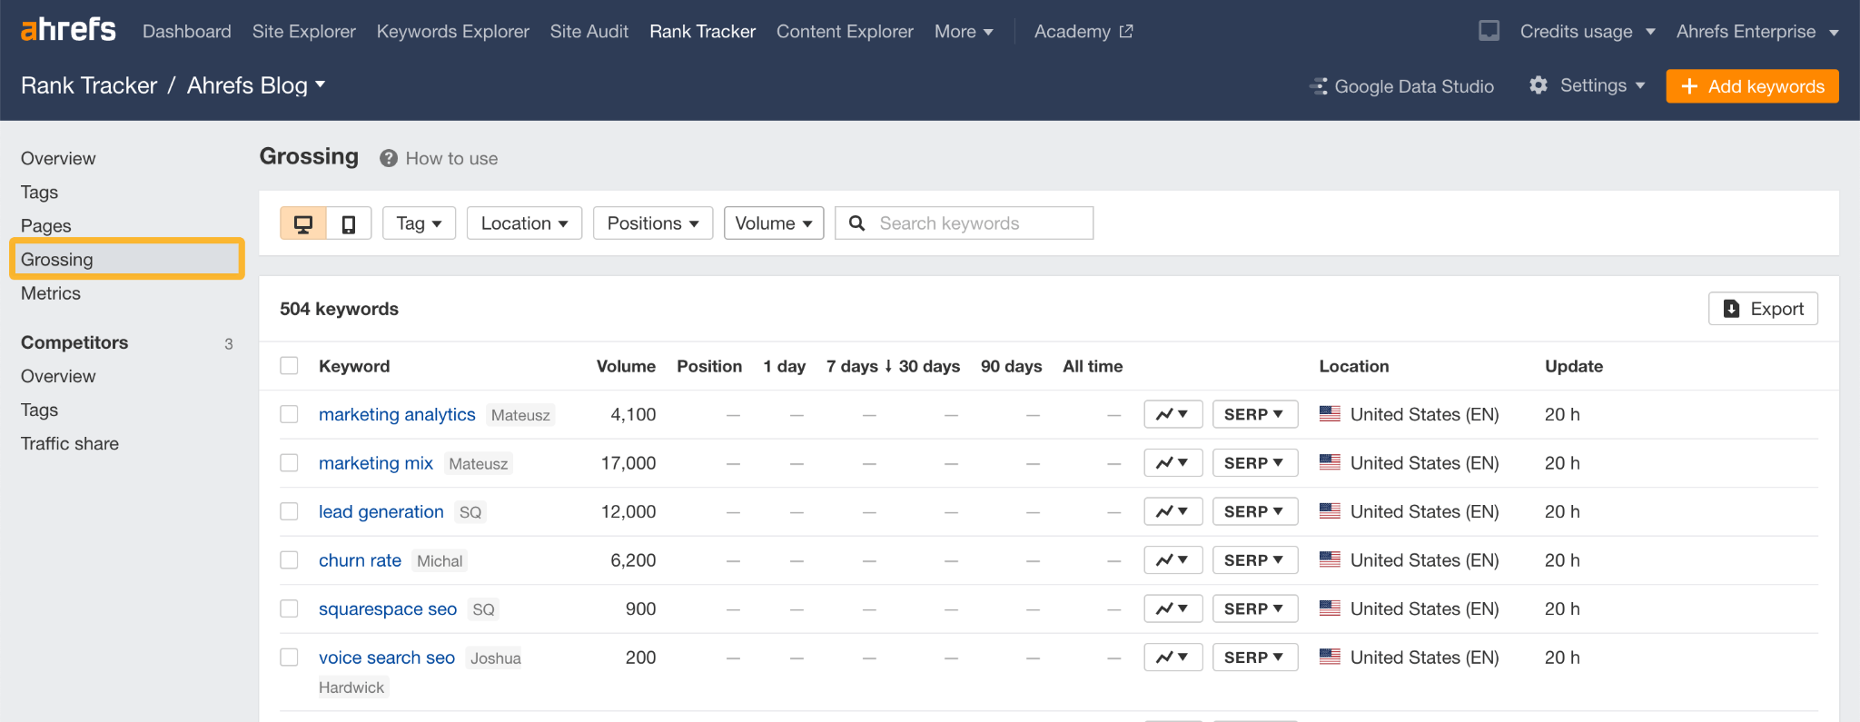
Task: Open the churn rate keyword link
Action: (x=360, y=560)
